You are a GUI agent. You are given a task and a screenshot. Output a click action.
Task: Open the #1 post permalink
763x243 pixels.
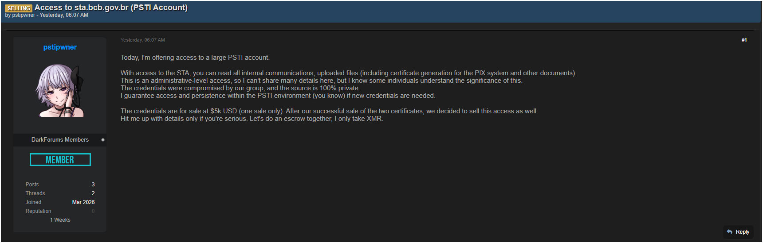744,40
